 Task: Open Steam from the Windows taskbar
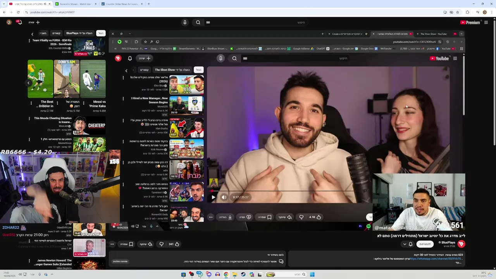point(243,274)
